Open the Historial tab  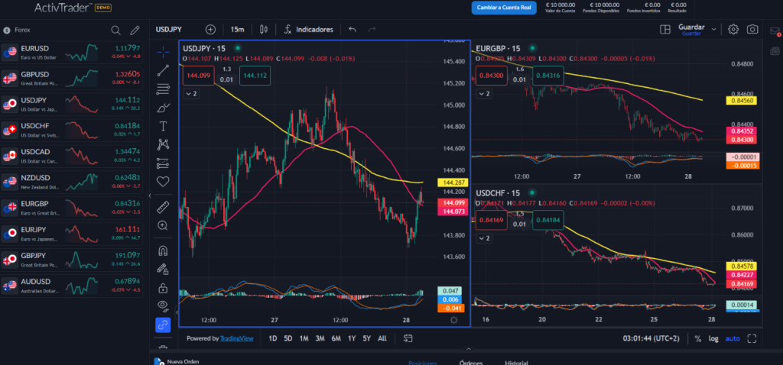518,363
